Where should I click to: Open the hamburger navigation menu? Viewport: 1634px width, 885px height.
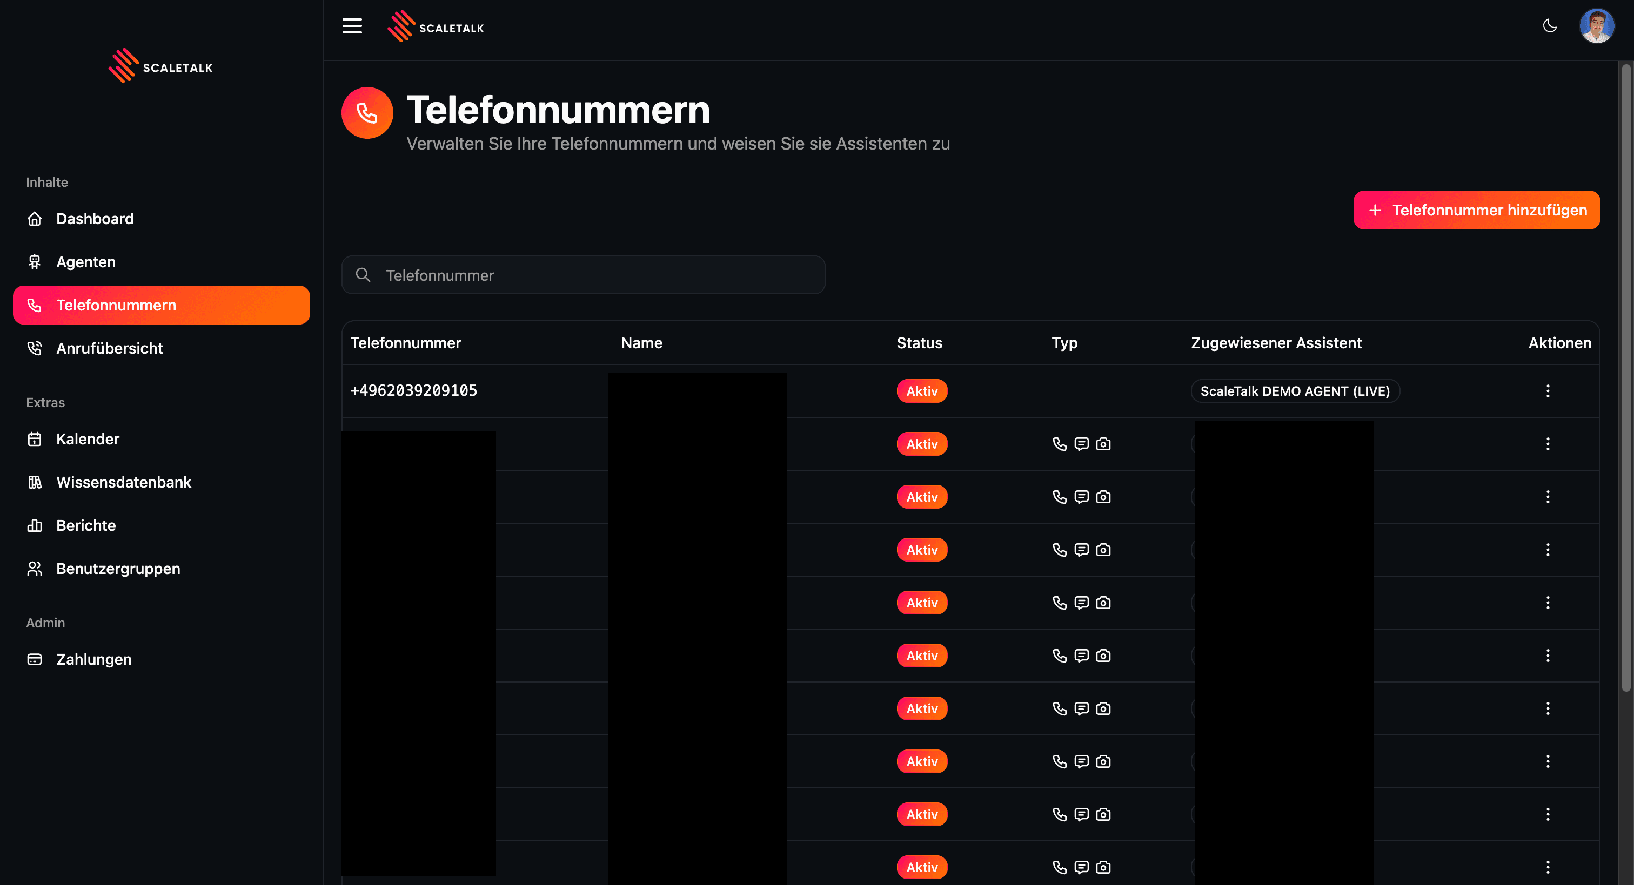(x=352, y=26)
